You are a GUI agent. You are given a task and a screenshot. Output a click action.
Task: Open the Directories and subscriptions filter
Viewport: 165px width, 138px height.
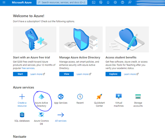pos(101,2)
